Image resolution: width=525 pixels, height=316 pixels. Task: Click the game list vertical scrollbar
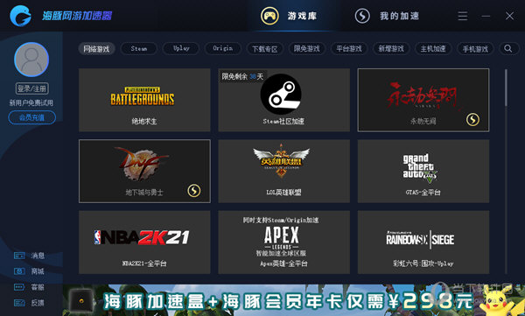click(x=506, y=88)
